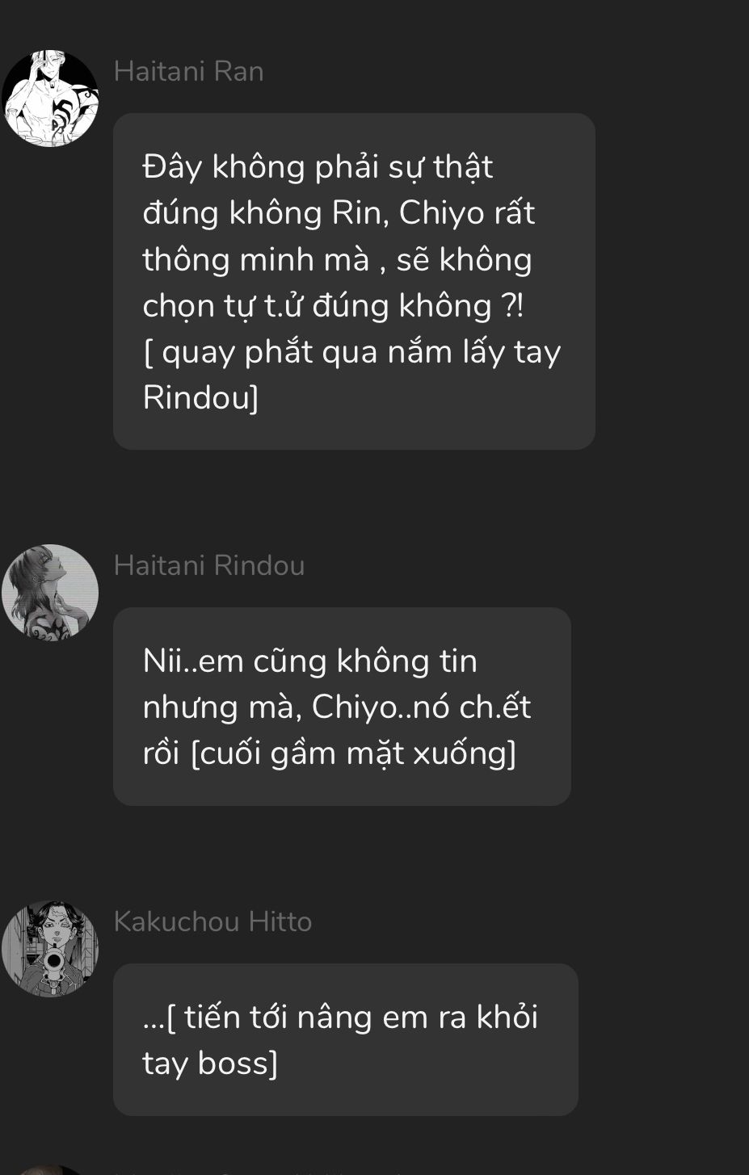
Task: View Kakuchou Hitto's avatar image
Action: (50, 948)
